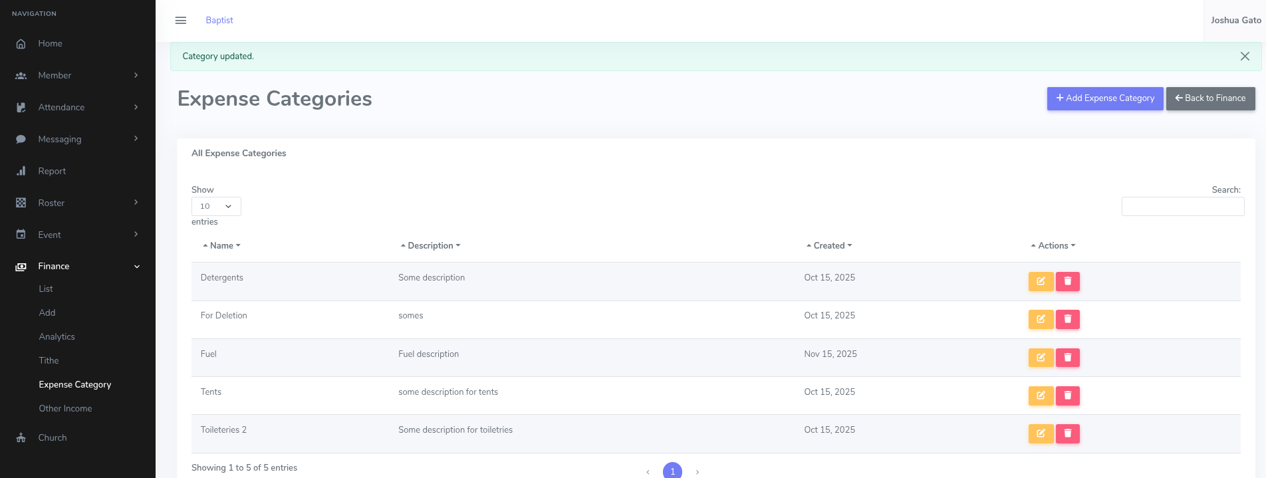Click edit icon for Fuel row

1041,358
